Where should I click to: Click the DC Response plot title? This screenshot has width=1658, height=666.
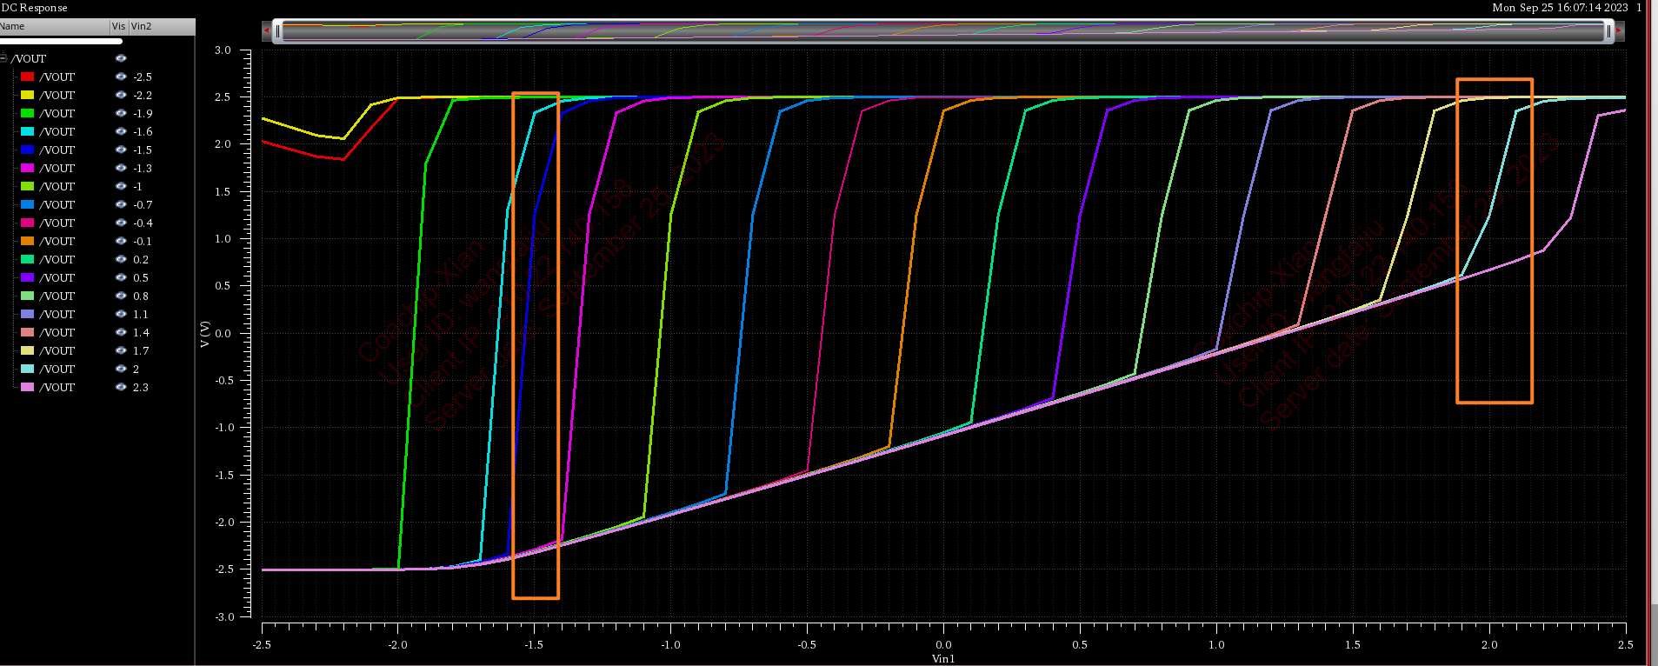tap(34, 7)
